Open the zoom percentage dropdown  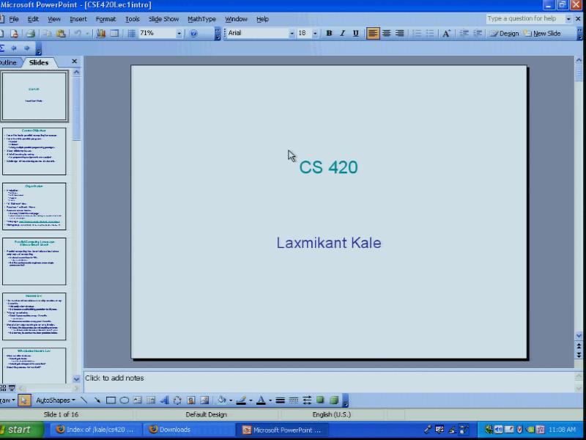pyautogui.click(x=179, y=34)
